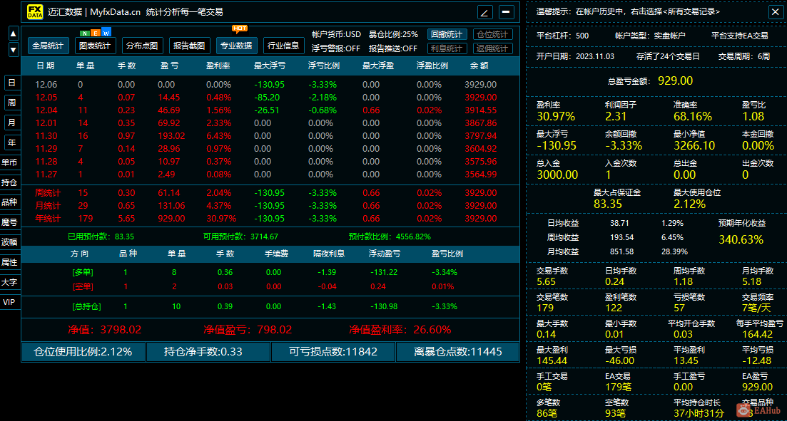
Task: Minimize the MyfxData panel with dash button
Action: [507, 12]
